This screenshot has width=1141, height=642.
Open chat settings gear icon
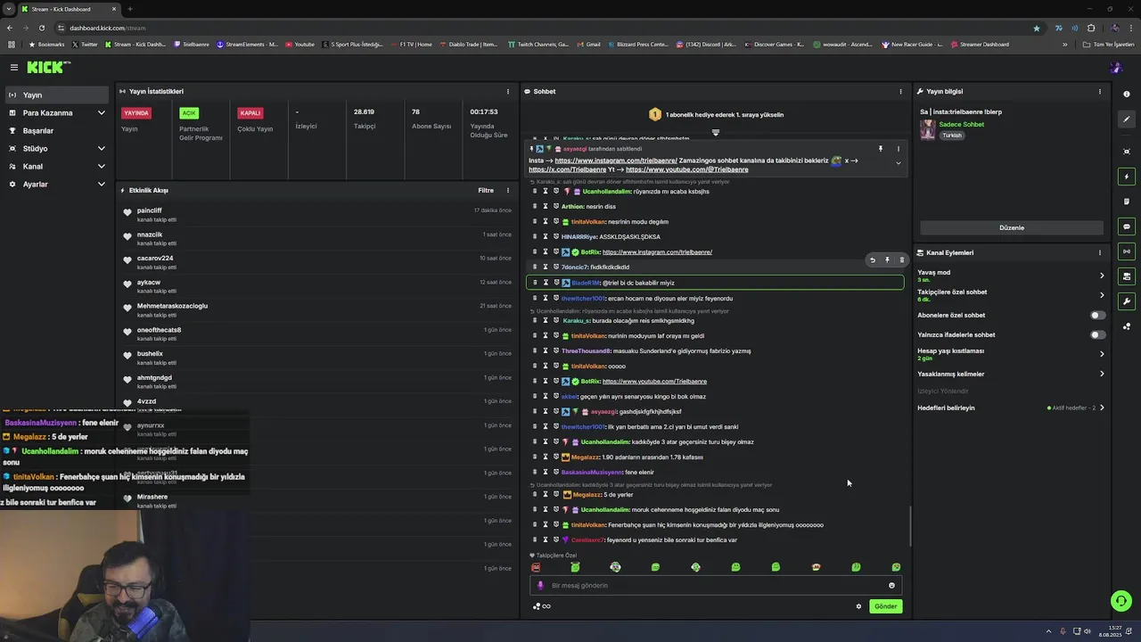click(x=858, y=606)
